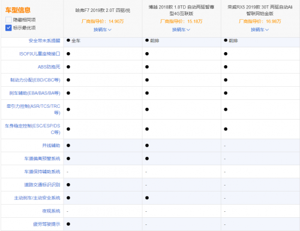Open 换辆车 dropdown for 荣威RX5
The height and width of the screenshot is (231, 300).
coord(260,30)
